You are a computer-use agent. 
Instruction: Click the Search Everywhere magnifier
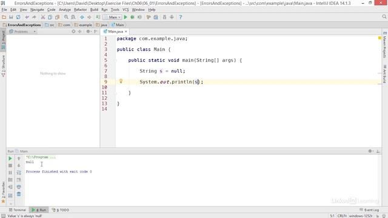(384, 16)
